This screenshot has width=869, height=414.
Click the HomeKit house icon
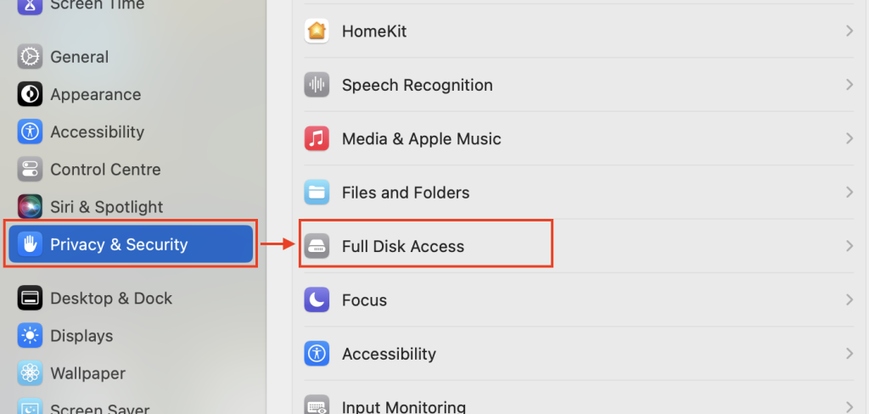[x=317, y=31]
